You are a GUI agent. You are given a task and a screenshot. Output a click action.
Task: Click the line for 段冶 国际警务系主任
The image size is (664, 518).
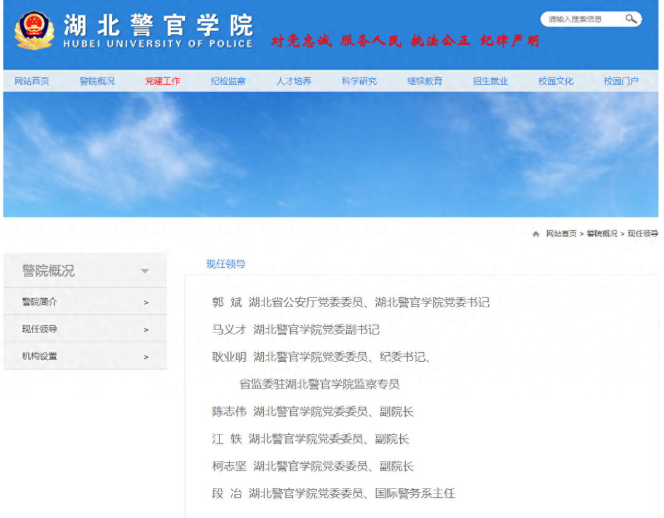pos(334,493)
